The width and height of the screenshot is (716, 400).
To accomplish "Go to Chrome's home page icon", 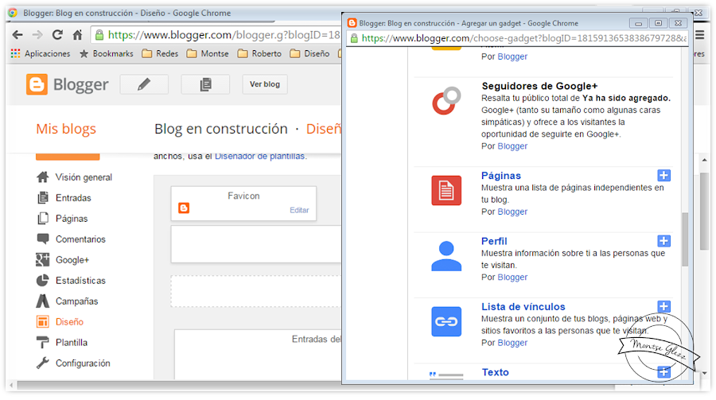I will 78,35.
